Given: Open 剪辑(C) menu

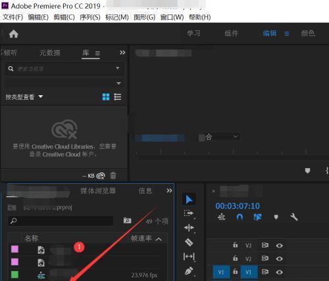Looking at the screenshot, I should click(64, 17).
